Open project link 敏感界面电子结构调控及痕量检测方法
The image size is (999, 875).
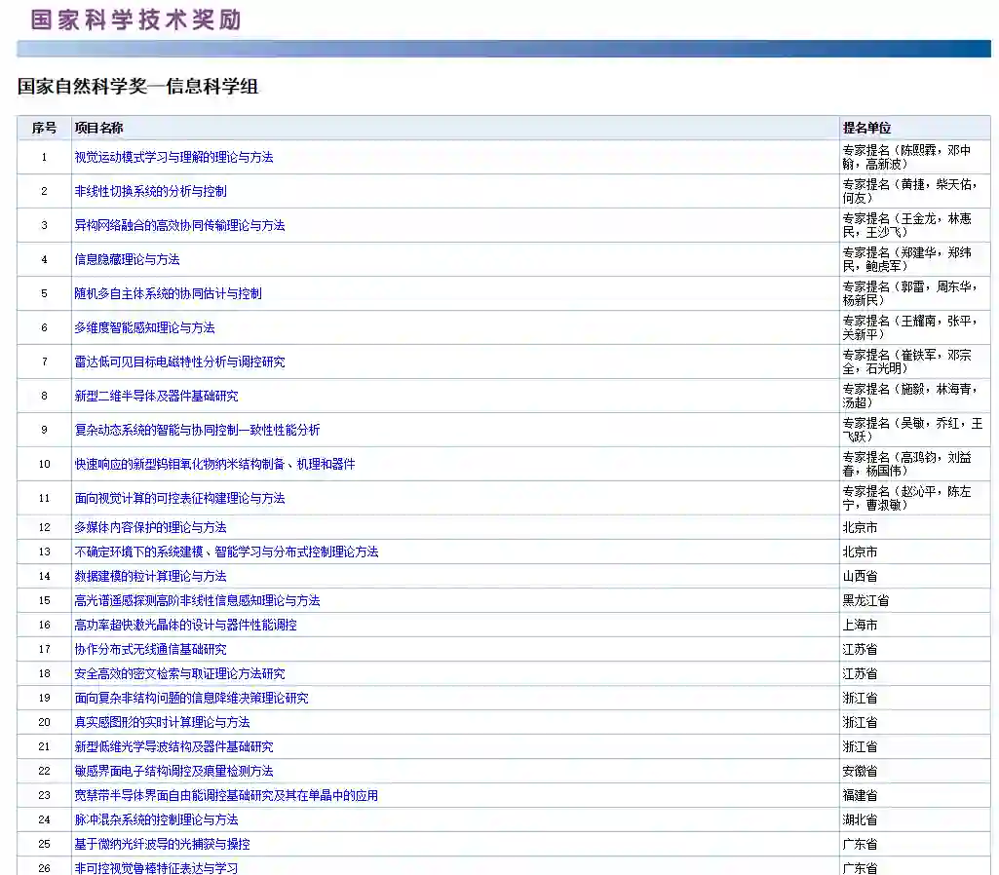point(173,771)
